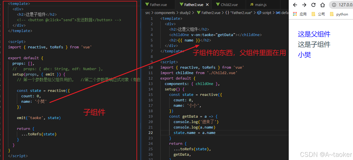
Task: Click the const getData = a => line
Action: pos(193,116)
